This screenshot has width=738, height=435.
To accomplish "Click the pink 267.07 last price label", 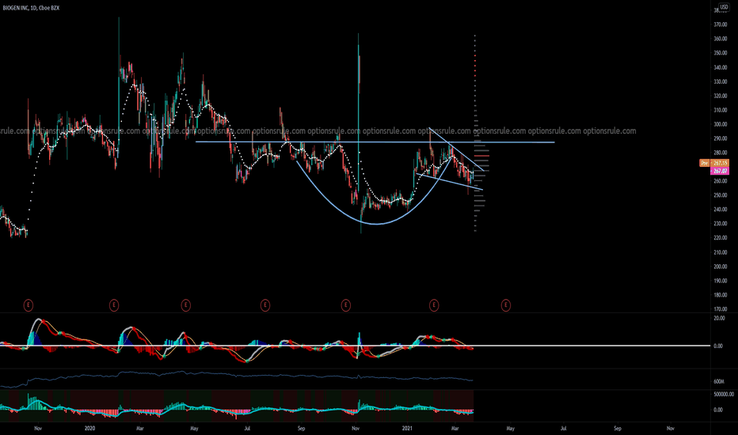I will tap(720, 171).
